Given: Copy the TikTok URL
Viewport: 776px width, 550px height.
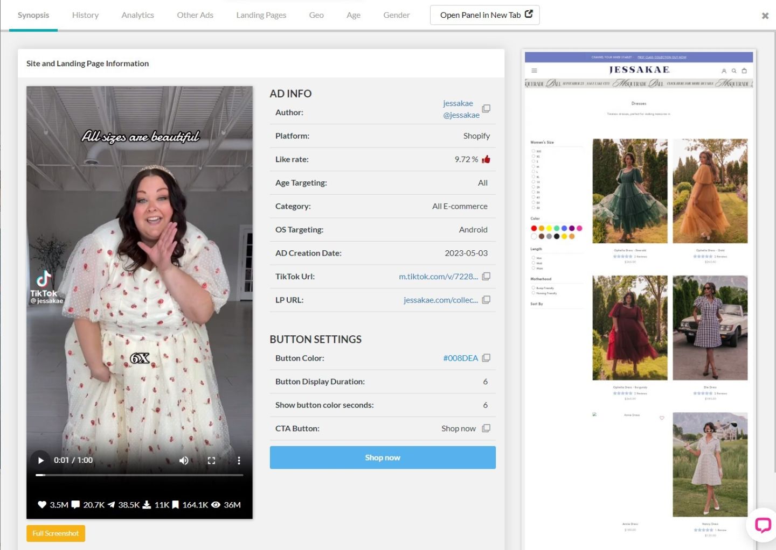Looking at the screenshot, I should (486, 276).
